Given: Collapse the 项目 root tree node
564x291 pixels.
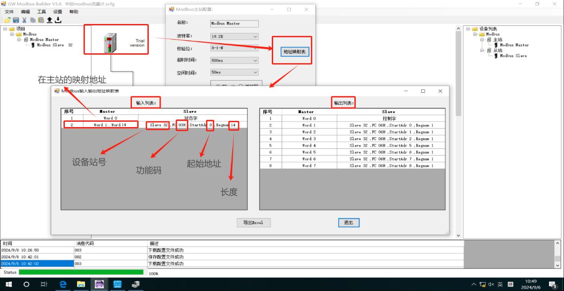Looking at the screenshot, I should coord(5,29).
